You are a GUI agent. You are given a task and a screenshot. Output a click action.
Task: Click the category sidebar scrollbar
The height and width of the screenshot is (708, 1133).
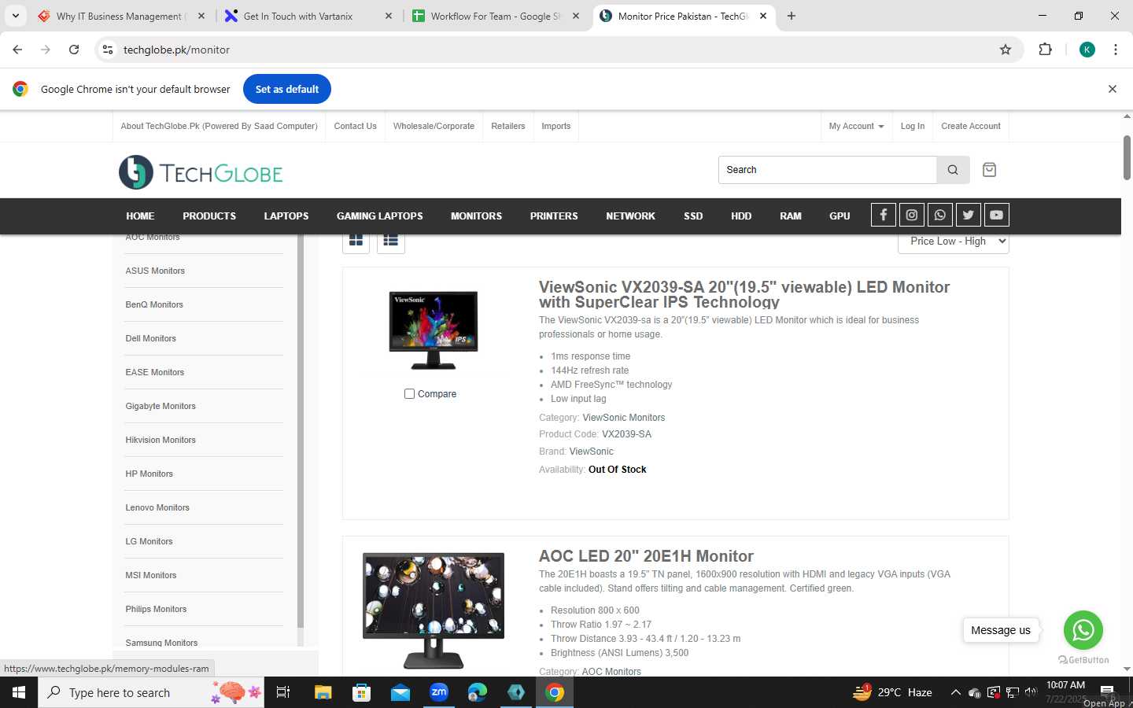[301, 430]
